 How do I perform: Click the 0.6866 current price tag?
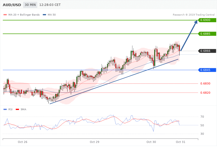click(207, 51)
